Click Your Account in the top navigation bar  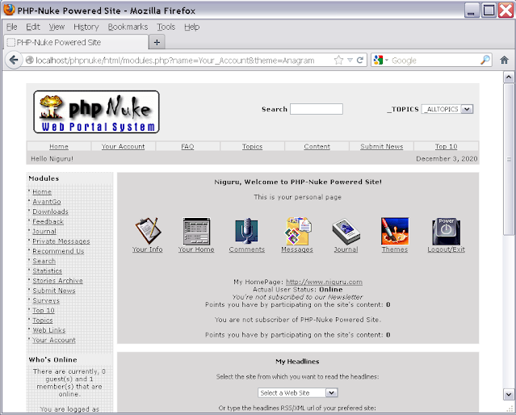click(123, 146)
